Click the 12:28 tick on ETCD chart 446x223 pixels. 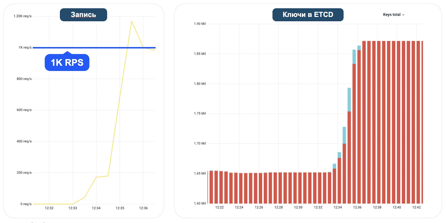click(x=278, y=207)
